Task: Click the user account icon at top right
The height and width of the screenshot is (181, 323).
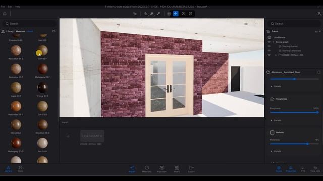Action: tap(319, 14)
